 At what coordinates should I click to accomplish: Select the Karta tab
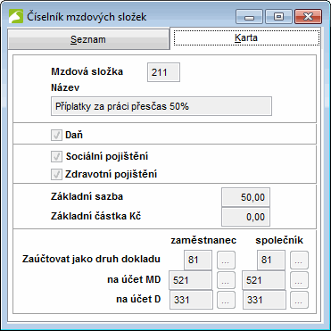point(246,37)
